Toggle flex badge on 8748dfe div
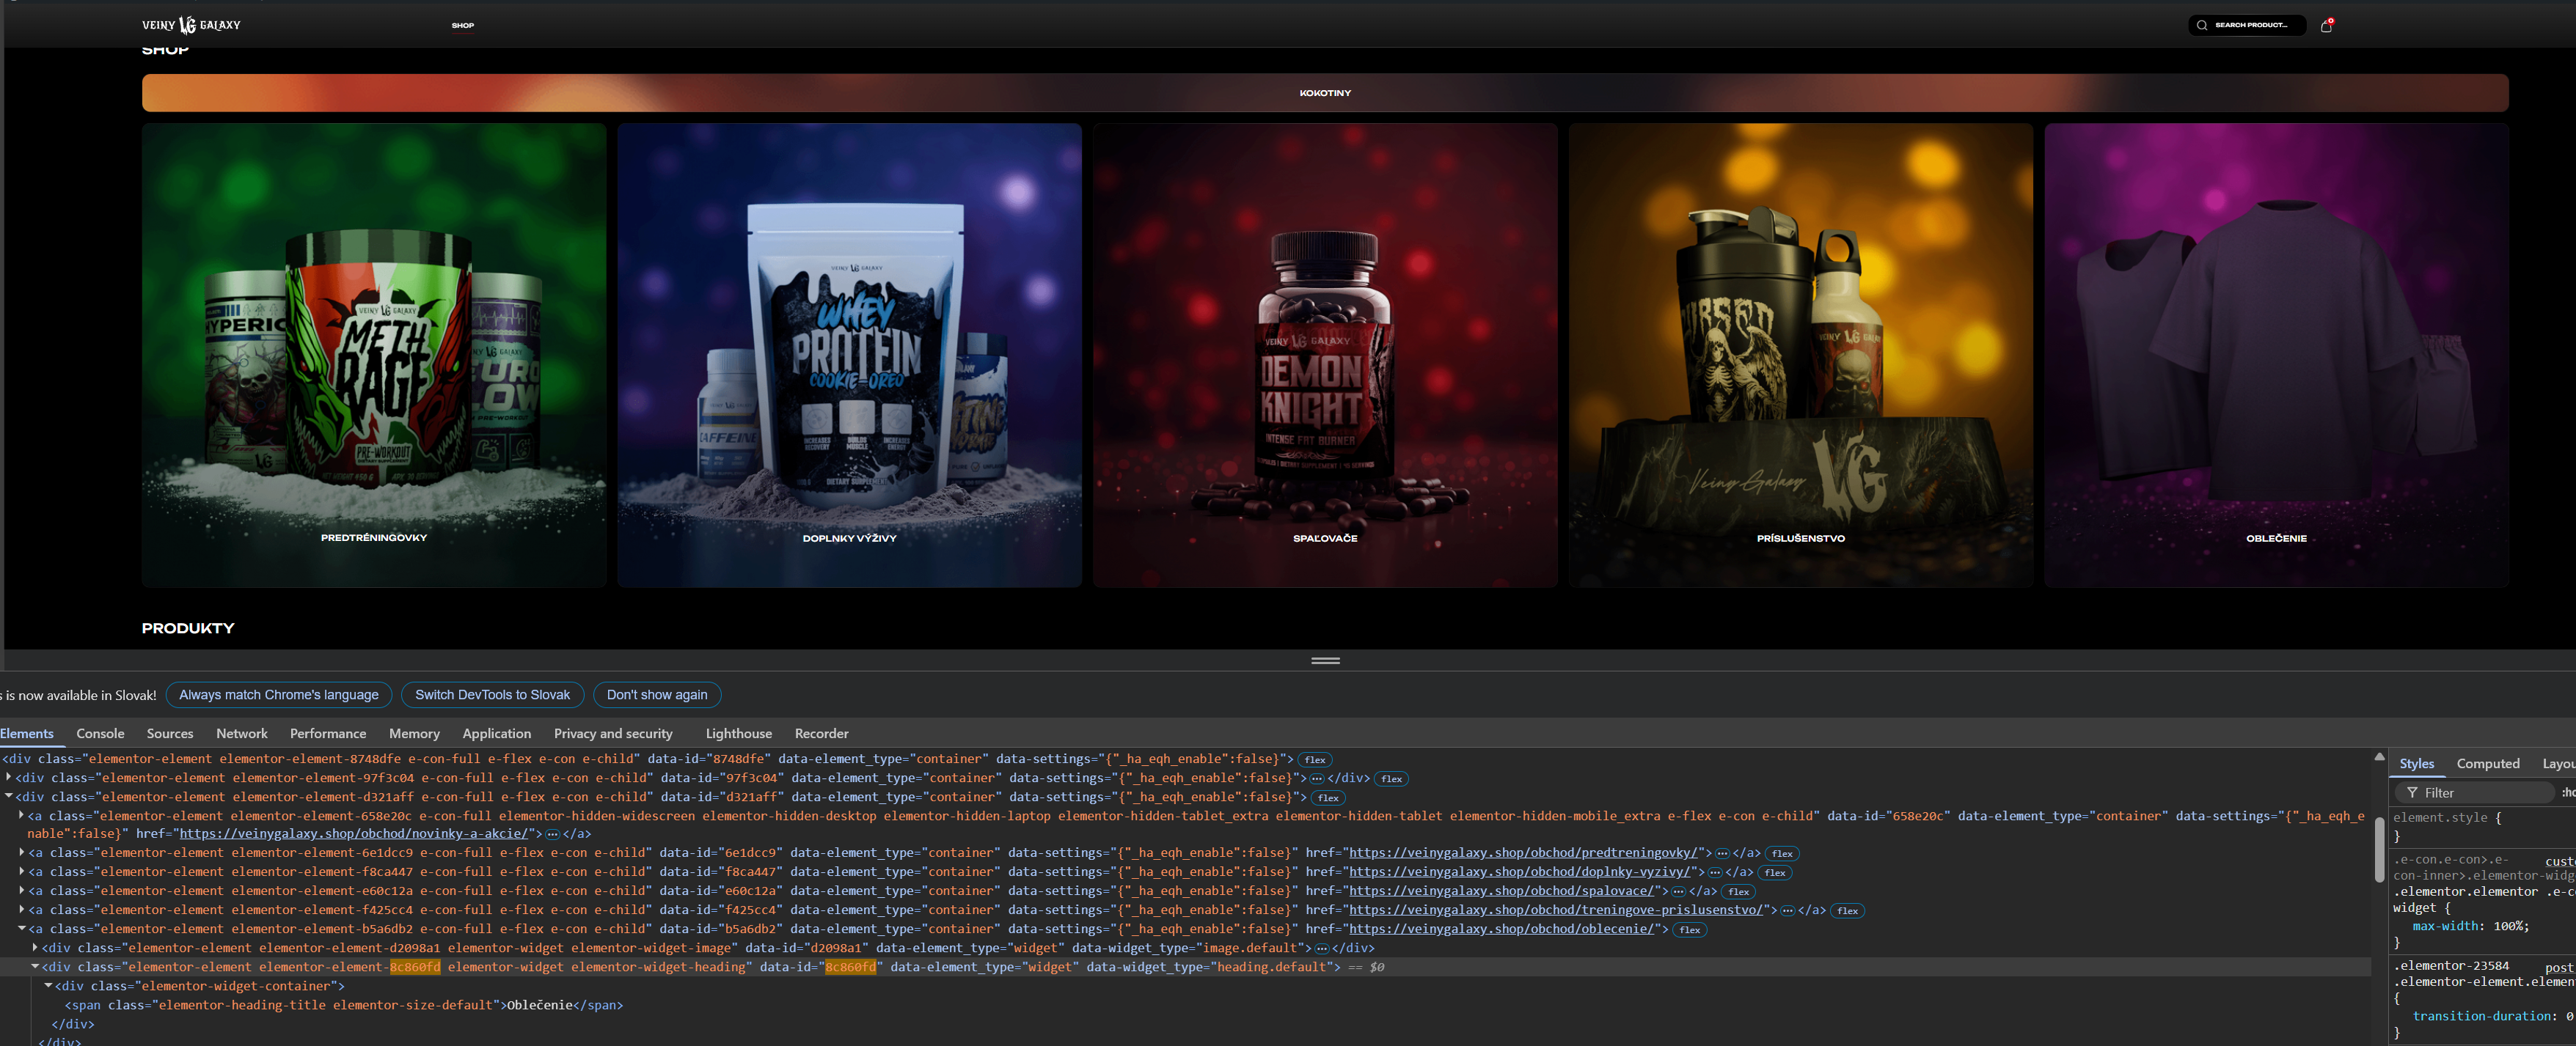The height and width of the screenshot is (1046, 2576). pyautogui.click(x=1315, y=760)
